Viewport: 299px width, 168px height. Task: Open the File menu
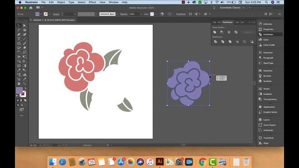coord(43,2)
